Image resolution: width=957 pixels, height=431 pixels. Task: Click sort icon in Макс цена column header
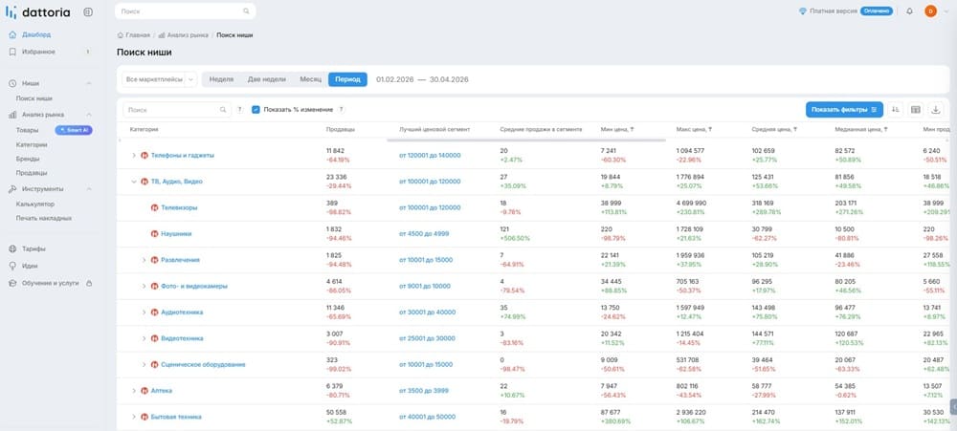pos(709,129)
